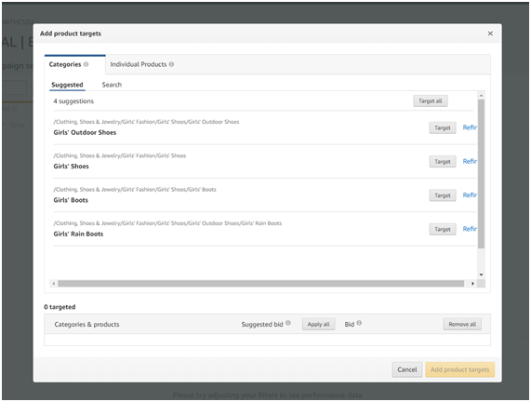
Task: Target the Girls' Outdoor Shoes category
Action: (x=443, y=127)
